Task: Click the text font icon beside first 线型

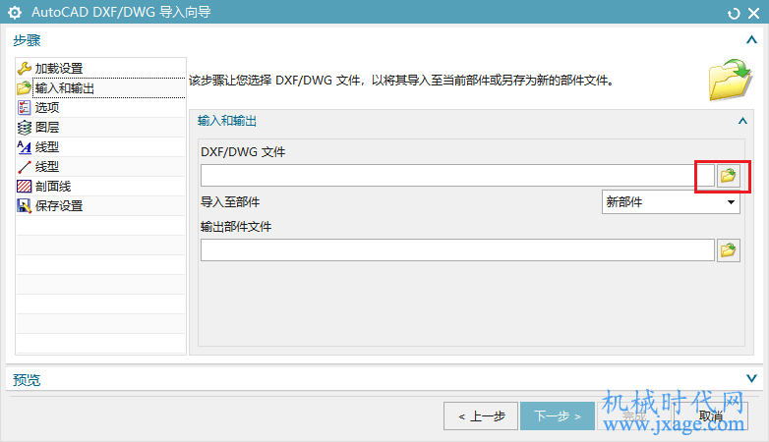Action: point(24,147)
